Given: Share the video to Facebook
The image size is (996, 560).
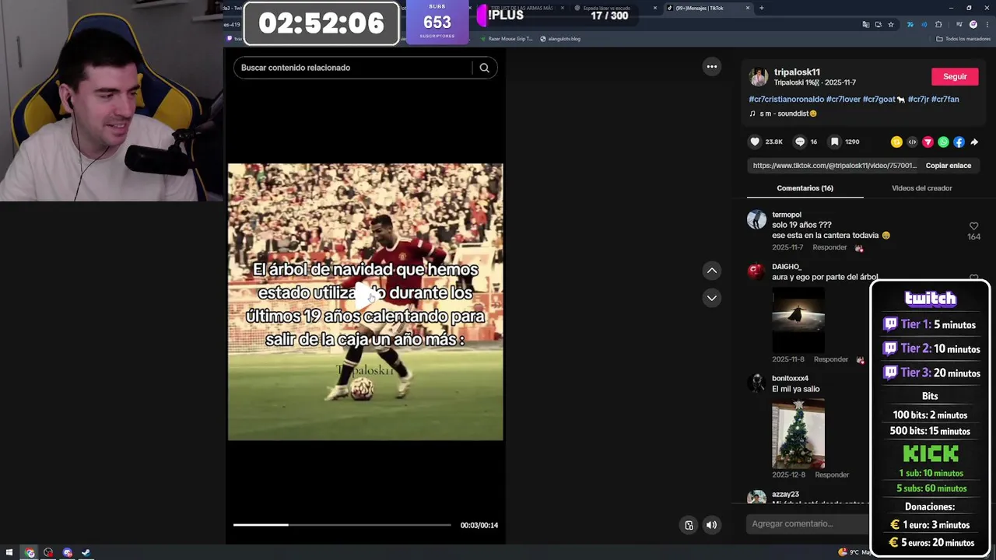Looking at the screenshot, I should pos(959,142).
